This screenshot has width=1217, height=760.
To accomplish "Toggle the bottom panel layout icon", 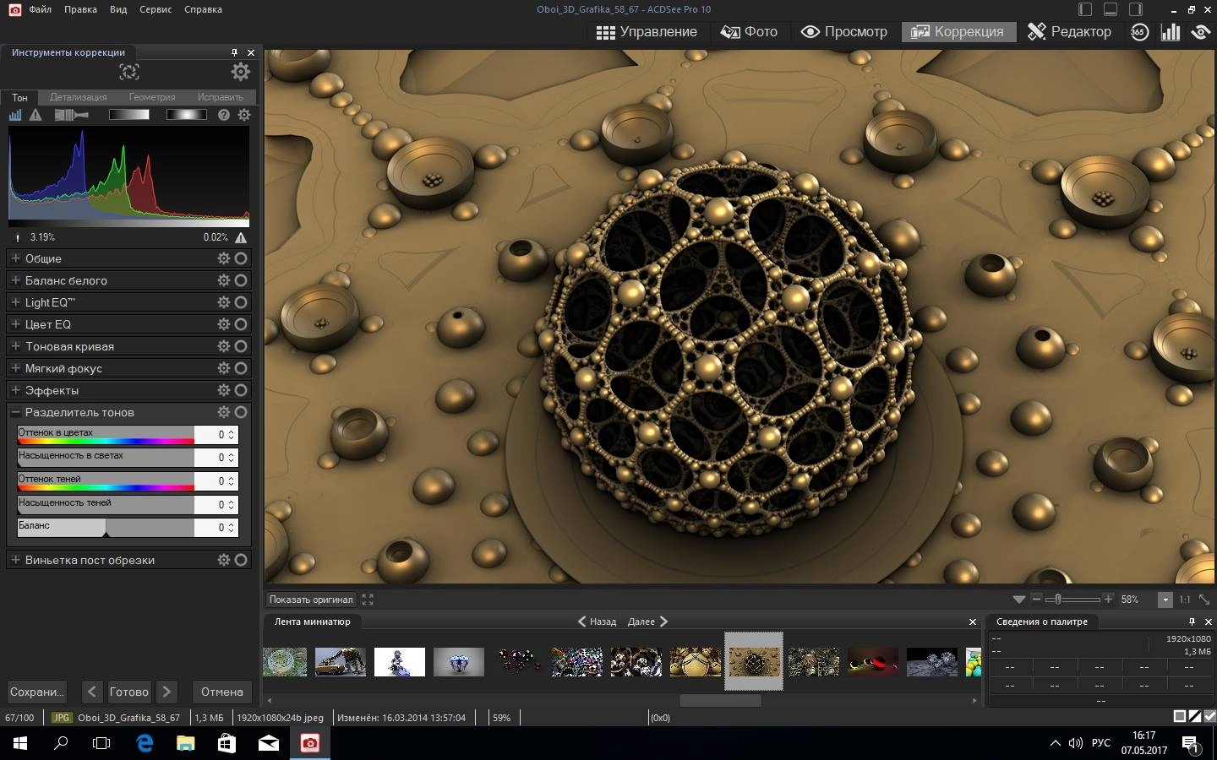I will (1111, 9).
